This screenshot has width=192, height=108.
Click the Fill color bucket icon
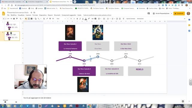tap(44, 19)
